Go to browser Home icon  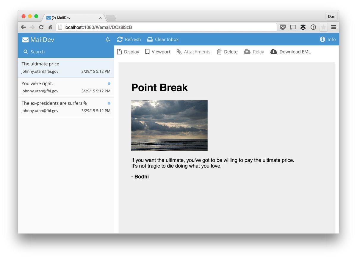point(50,27)
